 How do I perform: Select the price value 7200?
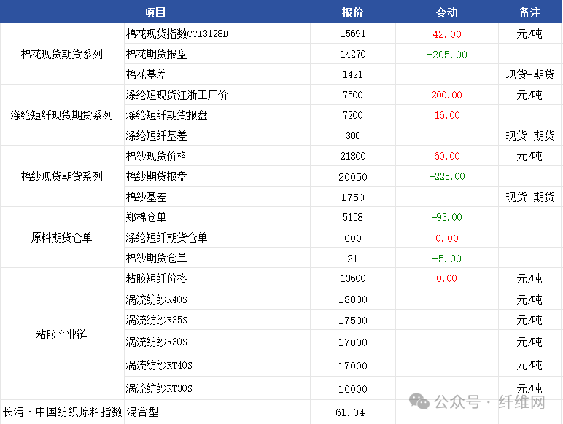(353, 116)
